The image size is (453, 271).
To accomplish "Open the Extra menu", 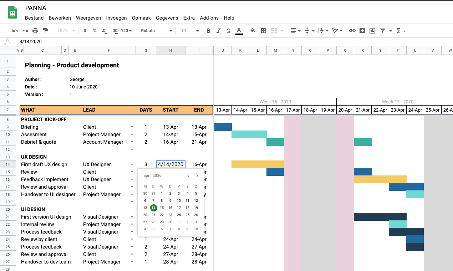I will pyautogui.click(x=189, y=18).
